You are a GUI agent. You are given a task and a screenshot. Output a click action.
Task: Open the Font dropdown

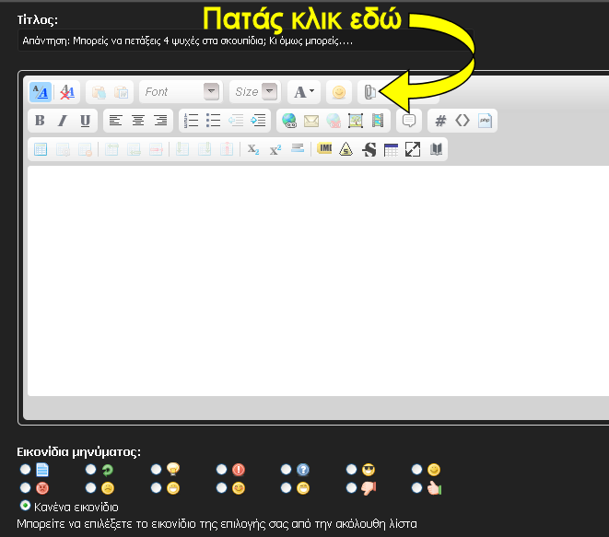[181, 92]
